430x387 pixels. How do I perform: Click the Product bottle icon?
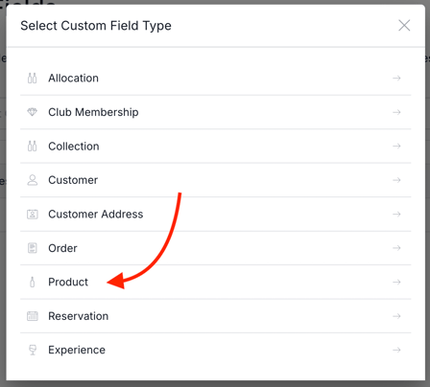(x=32, y=282)
